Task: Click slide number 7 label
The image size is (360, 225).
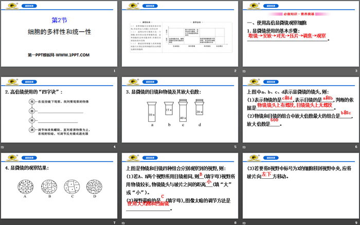Action: point(114,223)
